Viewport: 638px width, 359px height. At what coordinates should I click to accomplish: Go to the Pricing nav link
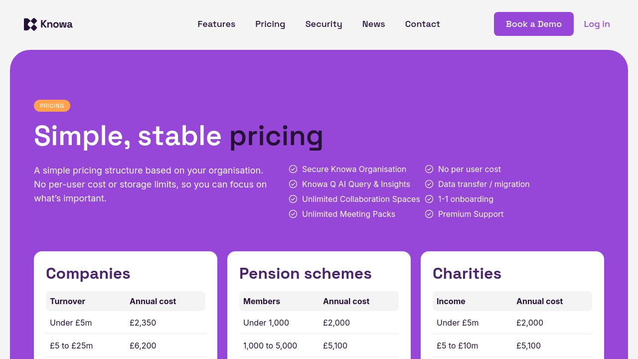270,24
